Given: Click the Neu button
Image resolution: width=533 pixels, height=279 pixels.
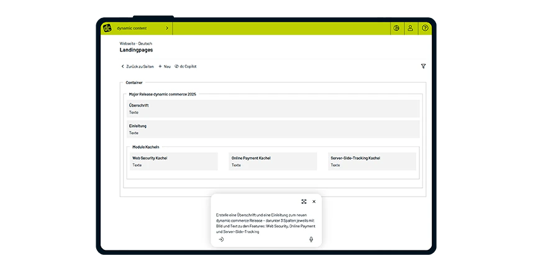Looking at the screenshot, I should tap(165, 66).
